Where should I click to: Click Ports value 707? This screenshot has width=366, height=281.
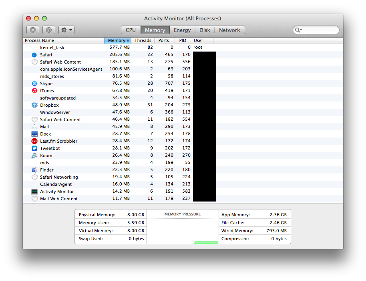(x=169, y=83)
